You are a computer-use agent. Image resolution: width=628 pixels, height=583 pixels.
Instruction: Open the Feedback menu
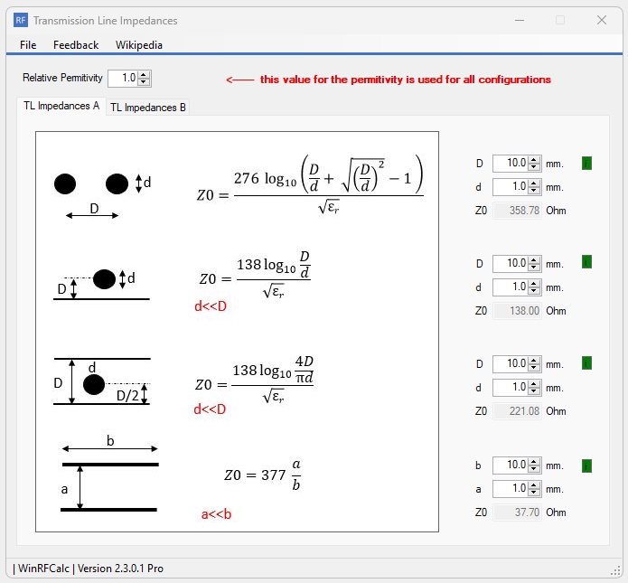pyautogui.click(x=76, y=44)
